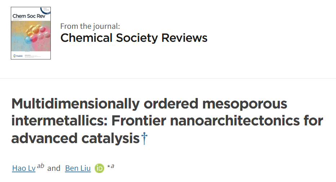336x182 pixels.
Task: Click the corresponding-author asterisk after Ben Liu
Action: (x=109, y=167)
